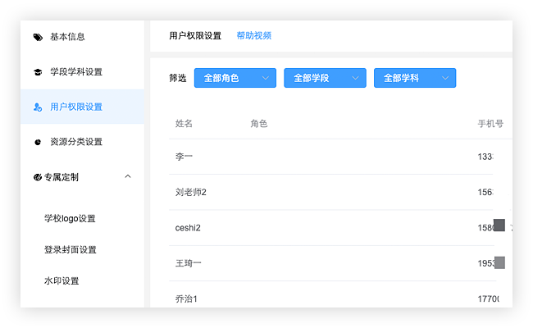
Task: Open 登录封面设置 submenu item
Action: [x=70, y=250]
